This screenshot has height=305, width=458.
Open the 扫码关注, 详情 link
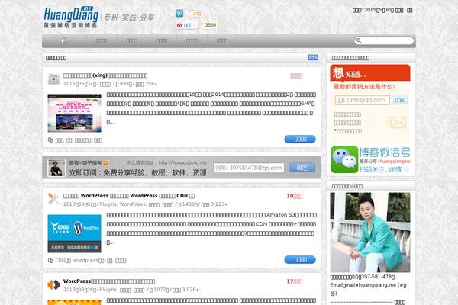384,169
